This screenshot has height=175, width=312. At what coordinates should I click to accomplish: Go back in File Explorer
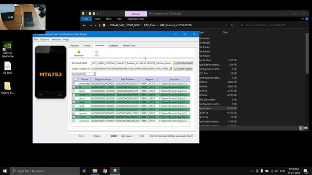coord(84,25)
